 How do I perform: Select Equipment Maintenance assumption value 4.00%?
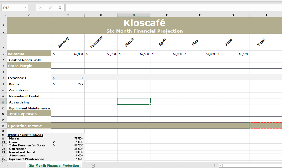pyautogui.click(x=68, y=159)
